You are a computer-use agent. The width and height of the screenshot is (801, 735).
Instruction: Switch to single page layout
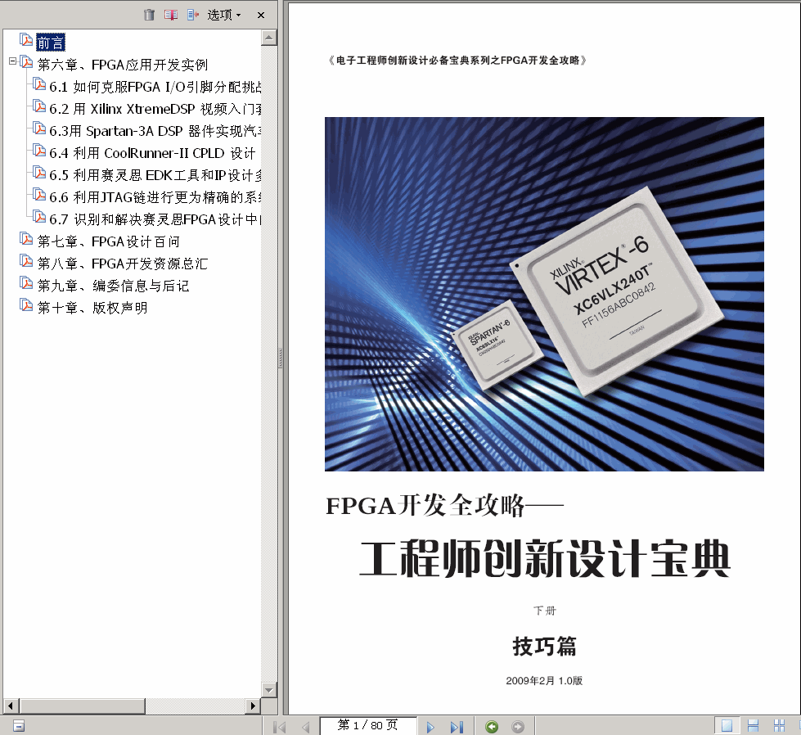[x=727, y=726]
